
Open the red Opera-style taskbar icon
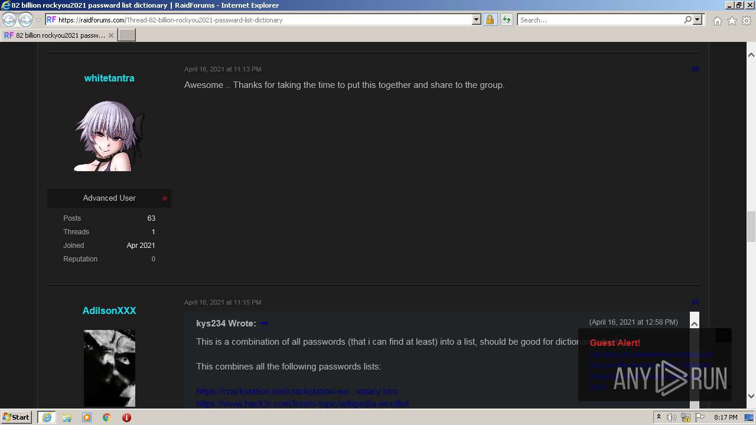coord(126,417)
